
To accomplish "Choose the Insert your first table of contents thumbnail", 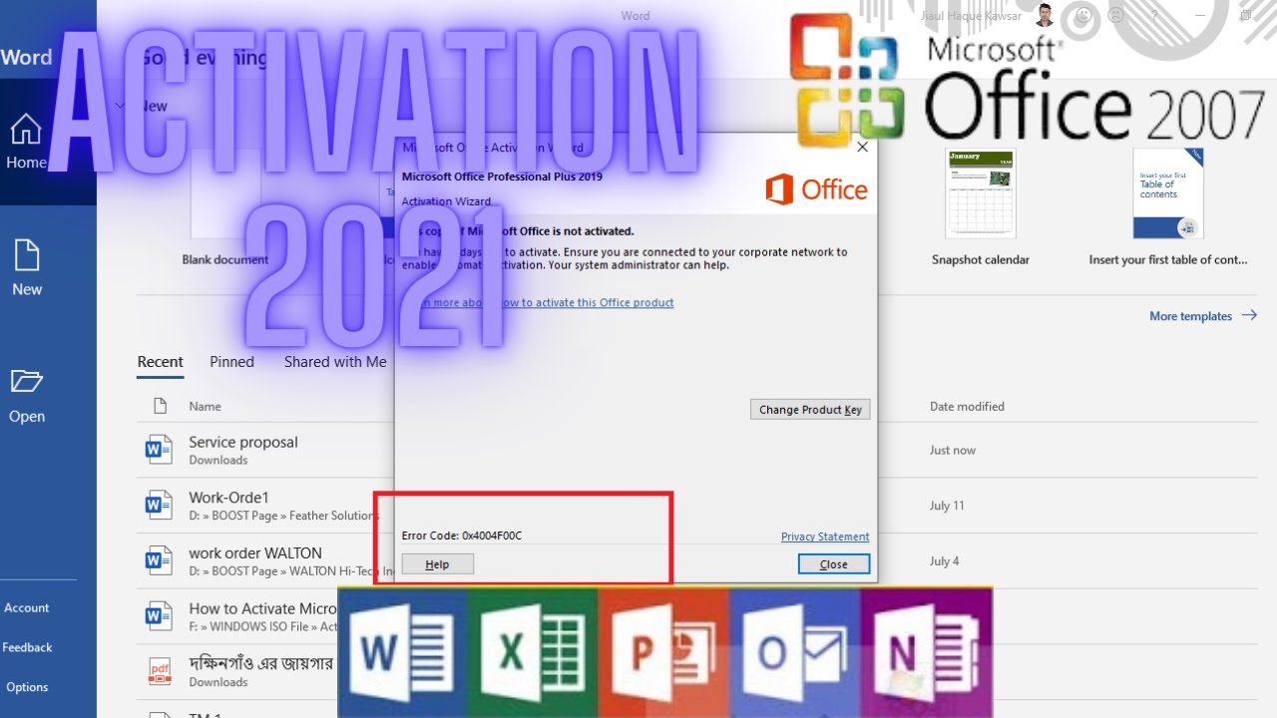I will pos(1168,193).
